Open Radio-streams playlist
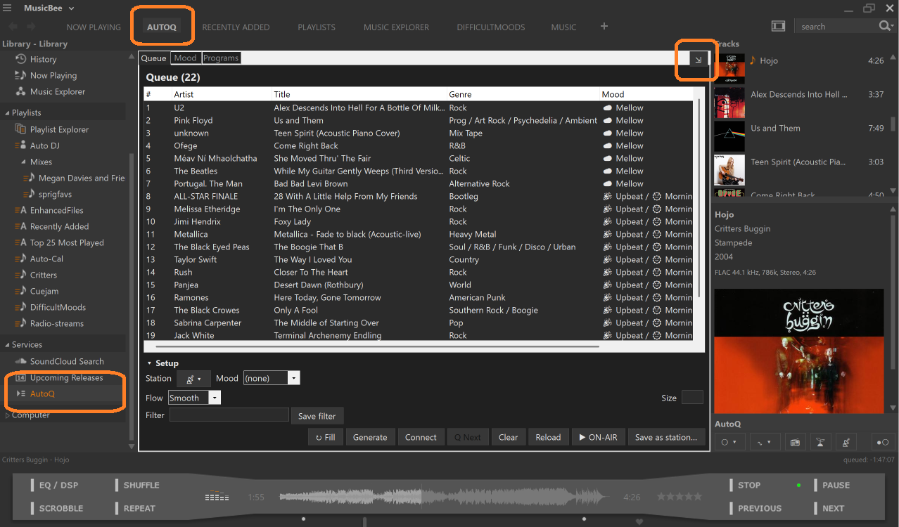The width and height of the screenshot is (899, 527). coord(56,323)
